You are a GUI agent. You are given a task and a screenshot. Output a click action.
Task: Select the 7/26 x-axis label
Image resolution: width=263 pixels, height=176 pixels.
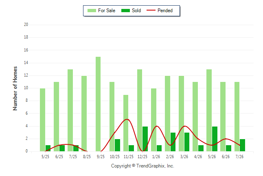click(x=239, y=157)
